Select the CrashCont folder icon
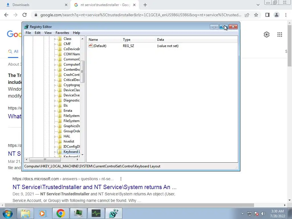The height and width of the screenshot is (219, 292). pos(60,75)
